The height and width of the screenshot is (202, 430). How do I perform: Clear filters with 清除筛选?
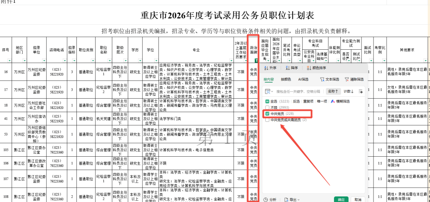354,80
